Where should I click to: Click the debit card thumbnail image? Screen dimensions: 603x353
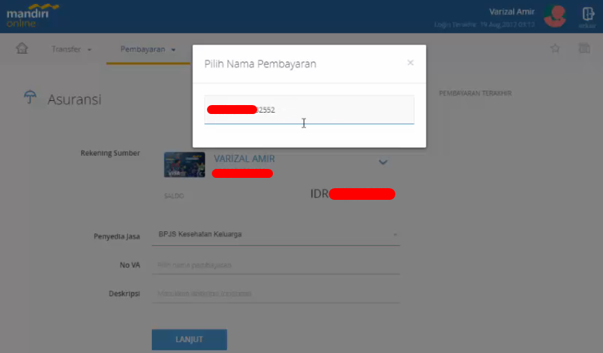184,164
